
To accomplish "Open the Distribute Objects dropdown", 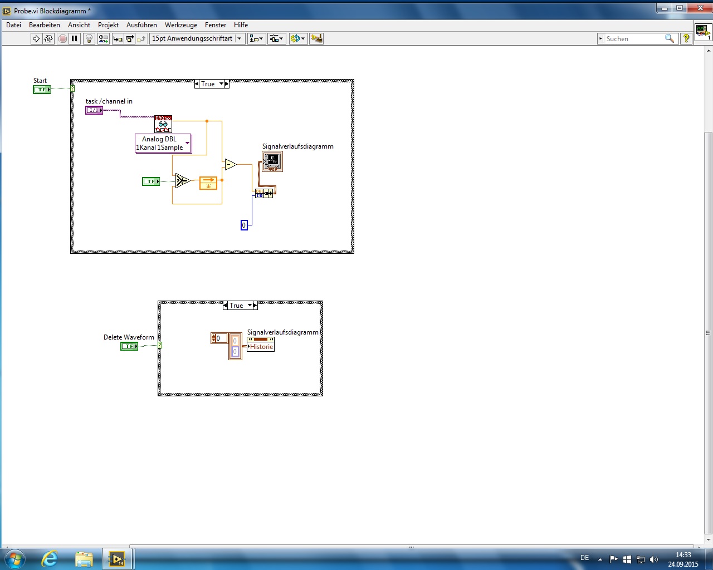I will click(x=277, y=38).
